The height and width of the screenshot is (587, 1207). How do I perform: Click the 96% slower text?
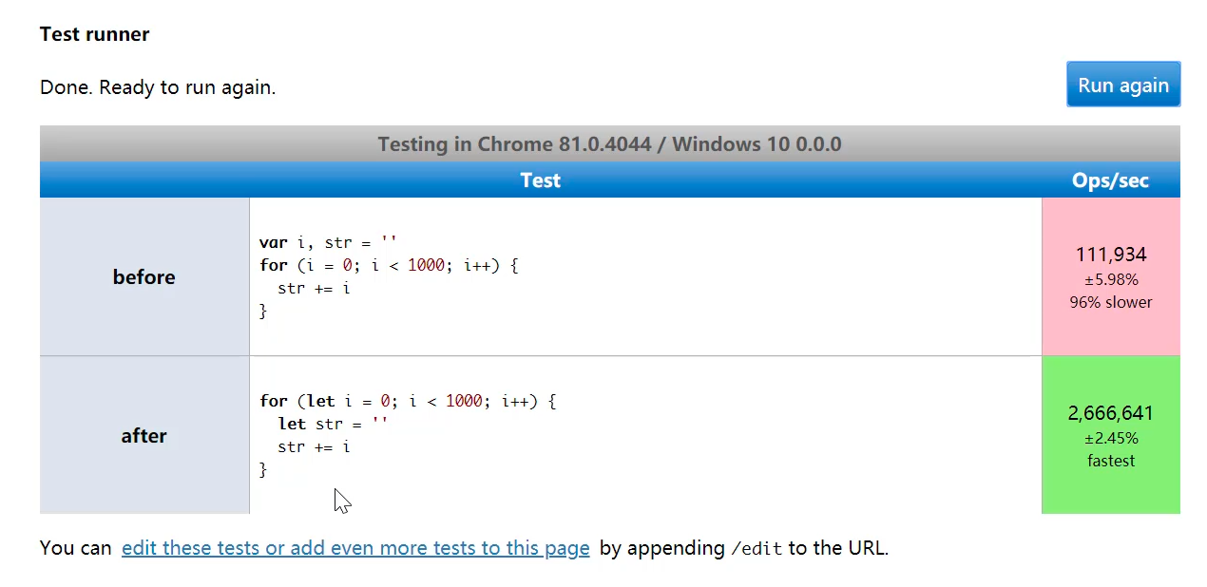(x=1111, y=302)
